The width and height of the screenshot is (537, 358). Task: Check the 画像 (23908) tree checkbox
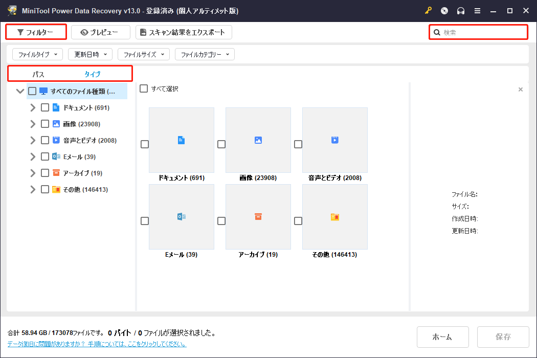(45, 124)
